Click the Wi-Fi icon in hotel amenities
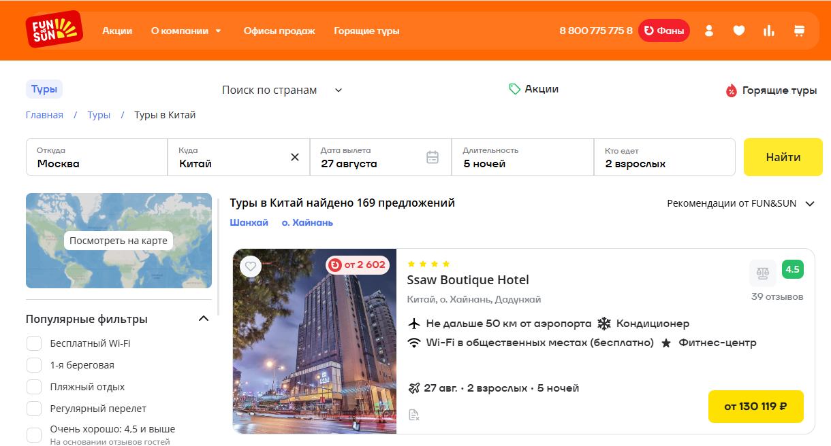Screen dimensions: 831x446 (x=414, y=343)
